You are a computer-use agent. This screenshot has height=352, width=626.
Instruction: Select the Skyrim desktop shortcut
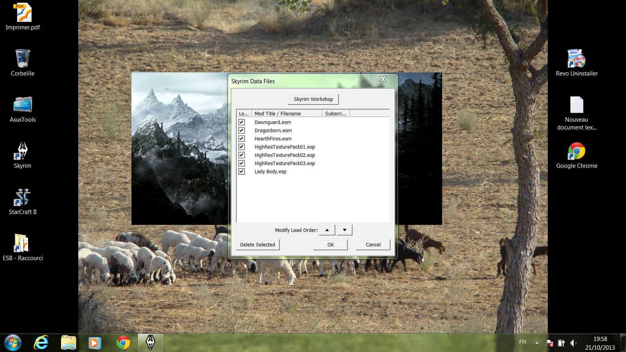pos(23,155)
